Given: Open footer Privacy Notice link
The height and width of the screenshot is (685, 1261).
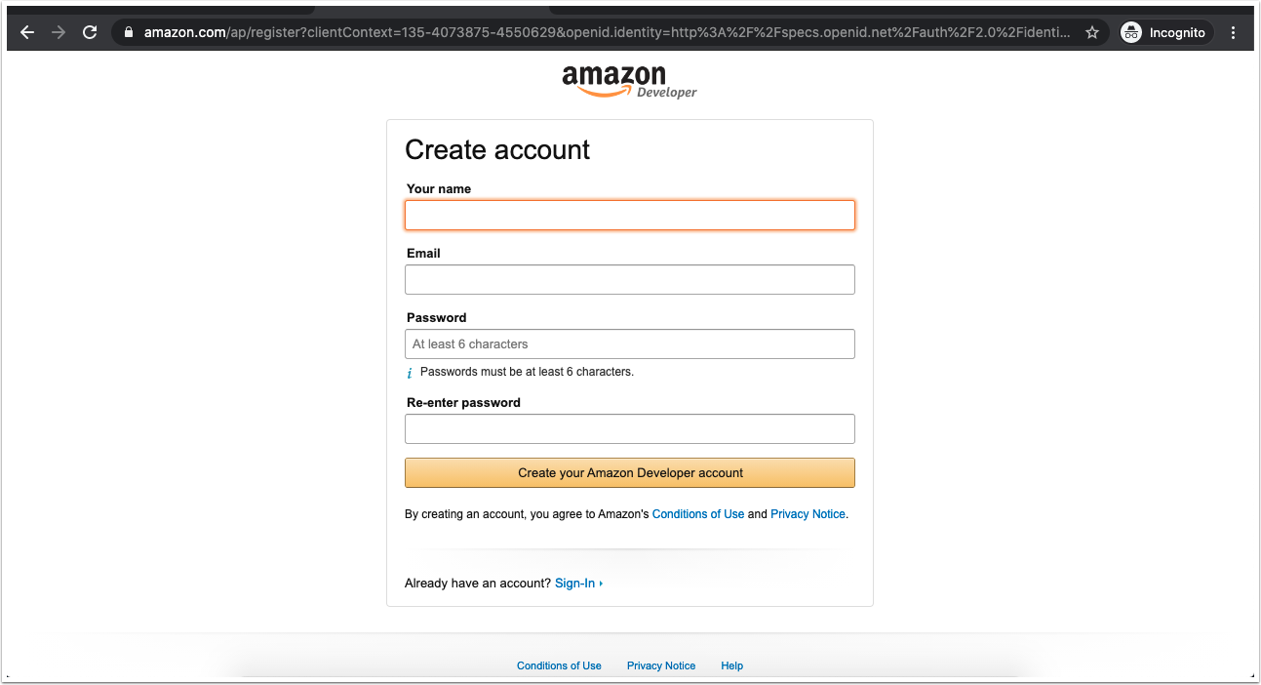Looking at the screenshot, I should pos(661,665).
